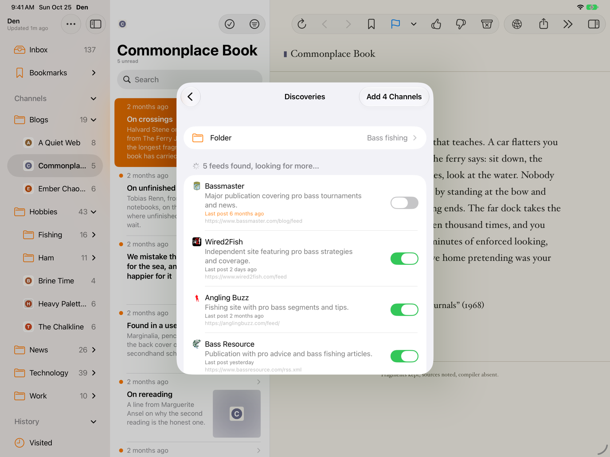Collapse the Channels section
610x457 pixels.
[94, 98]
